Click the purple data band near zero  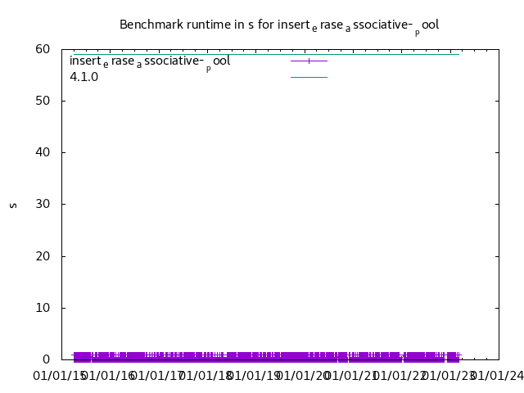[x=246, y=357]
